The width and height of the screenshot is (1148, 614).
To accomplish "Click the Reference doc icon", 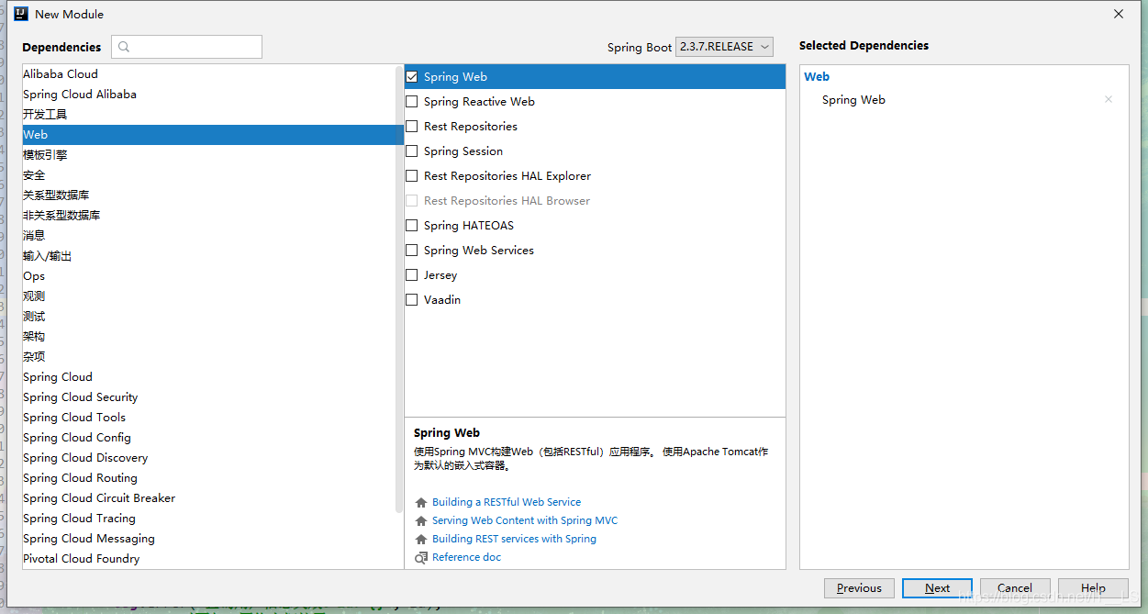I will pos(421,557).
